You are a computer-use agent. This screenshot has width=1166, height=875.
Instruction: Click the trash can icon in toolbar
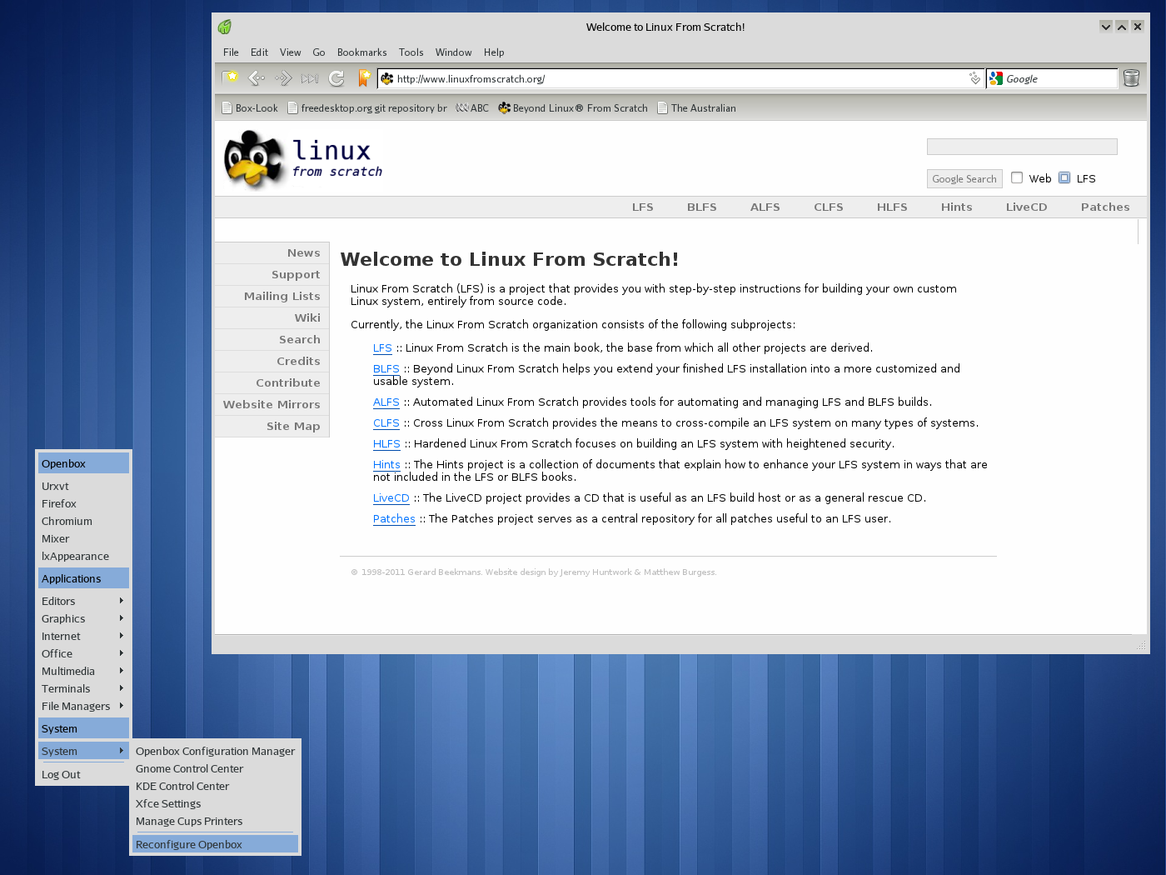click(1131, 77)
